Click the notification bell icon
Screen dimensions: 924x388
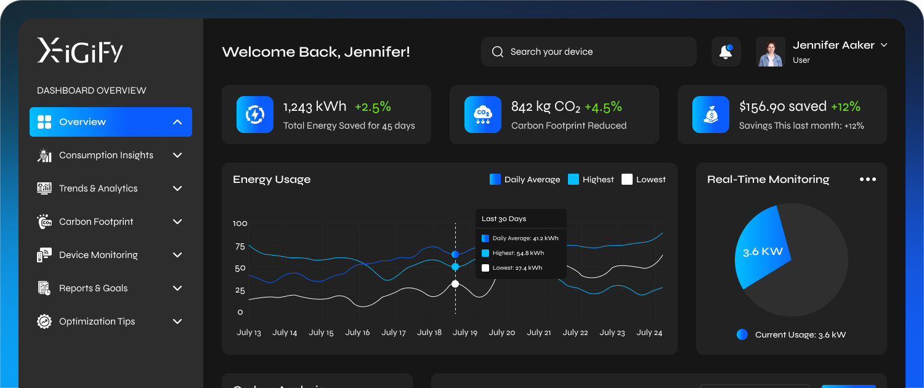[x=726, y=52]
